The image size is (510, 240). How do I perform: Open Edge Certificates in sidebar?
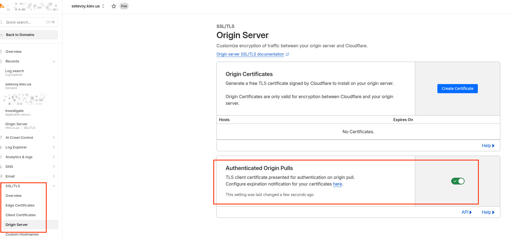coord(20,205)
